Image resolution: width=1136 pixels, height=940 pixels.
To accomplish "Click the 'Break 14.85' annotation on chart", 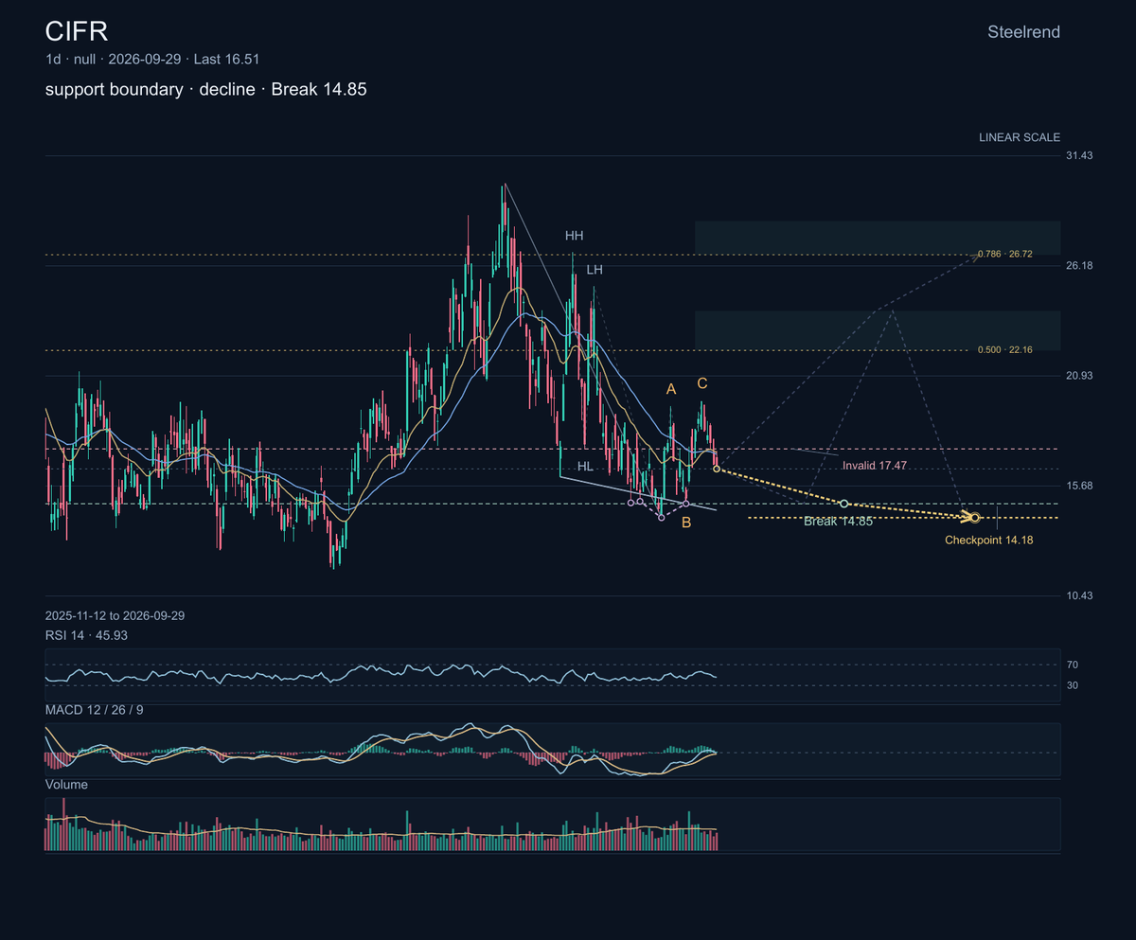I will click(x=838, y=522).
